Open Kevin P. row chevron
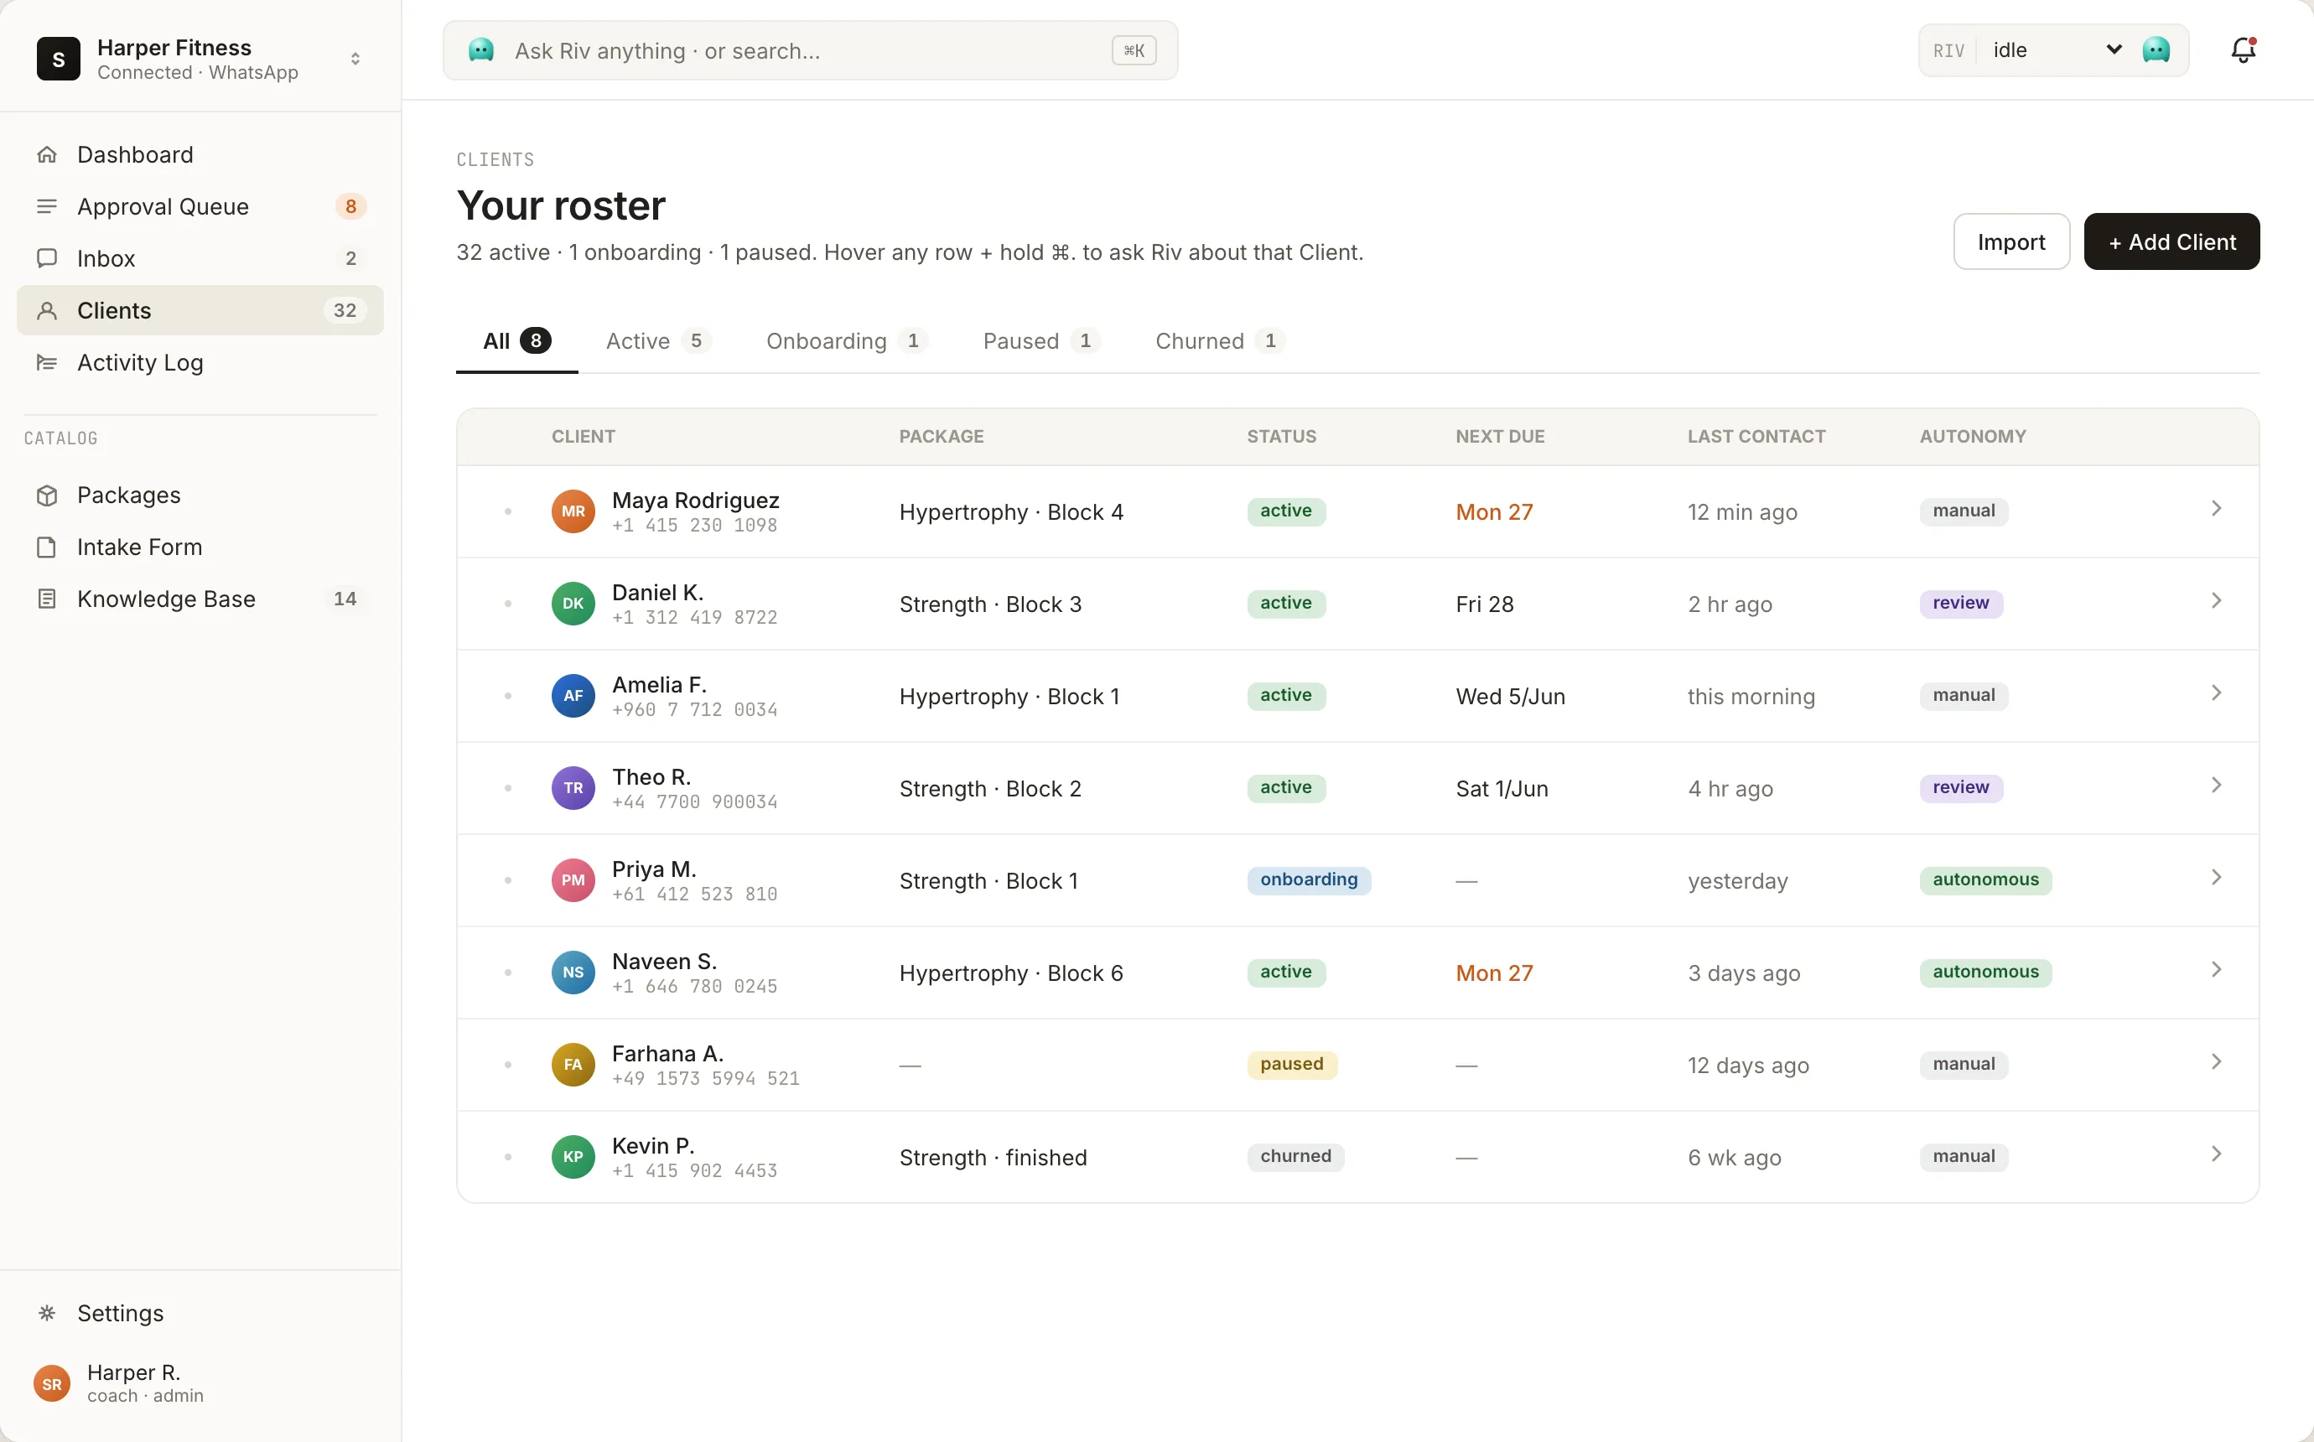The image size is (2314, 1442). pyautogui.click(x=2216, y=1155)
